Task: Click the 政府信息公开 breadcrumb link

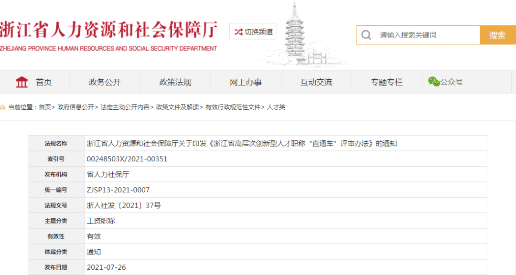Action: 75,107
